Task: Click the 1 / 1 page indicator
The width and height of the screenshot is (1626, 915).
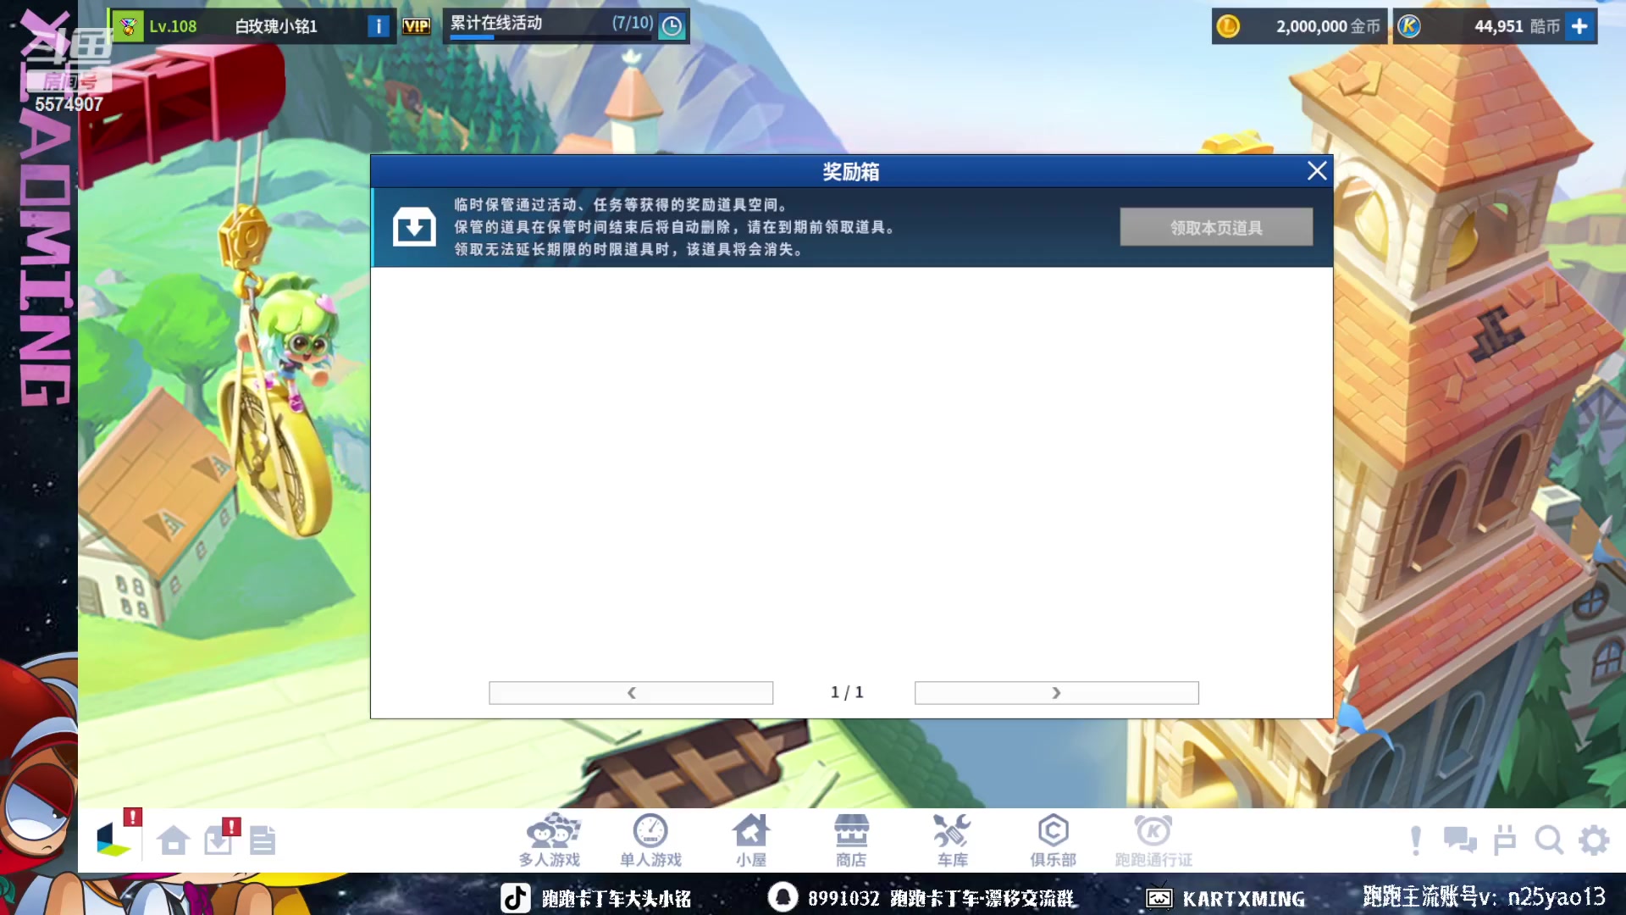Action: (x=847, y=693)
